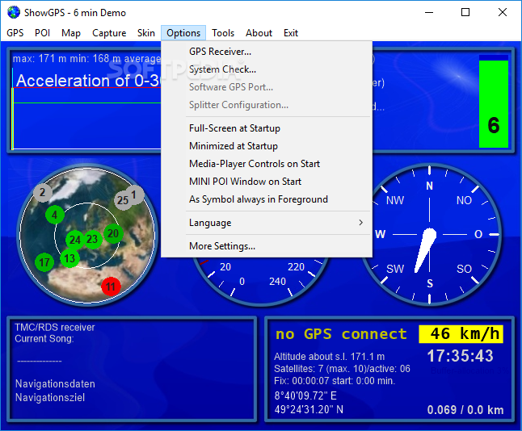Maximize the ShowGPS window
The height and width of the screenshot is (431, 522).
click(x=465, y=12)
